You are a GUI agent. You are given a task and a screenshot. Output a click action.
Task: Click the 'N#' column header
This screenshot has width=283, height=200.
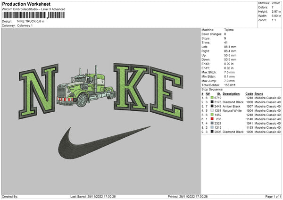(x=208, y=94)
